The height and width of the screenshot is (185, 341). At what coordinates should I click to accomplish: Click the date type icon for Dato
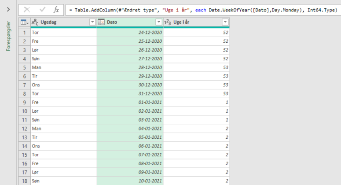coord(101,22)
